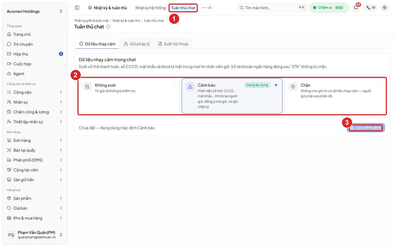Open the Agent bot icon
This screenshot has width=394, height=246.
9,74
